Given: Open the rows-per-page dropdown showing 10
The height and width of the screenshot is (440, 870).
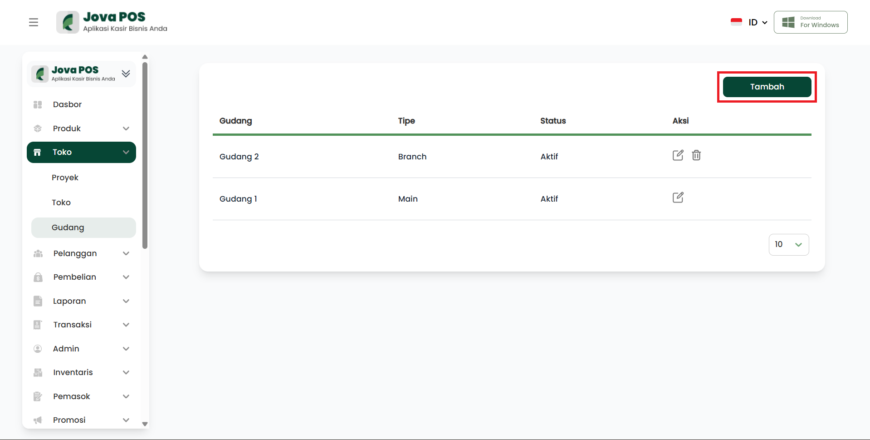Looking at the screenshot, I should click(788, 245).
